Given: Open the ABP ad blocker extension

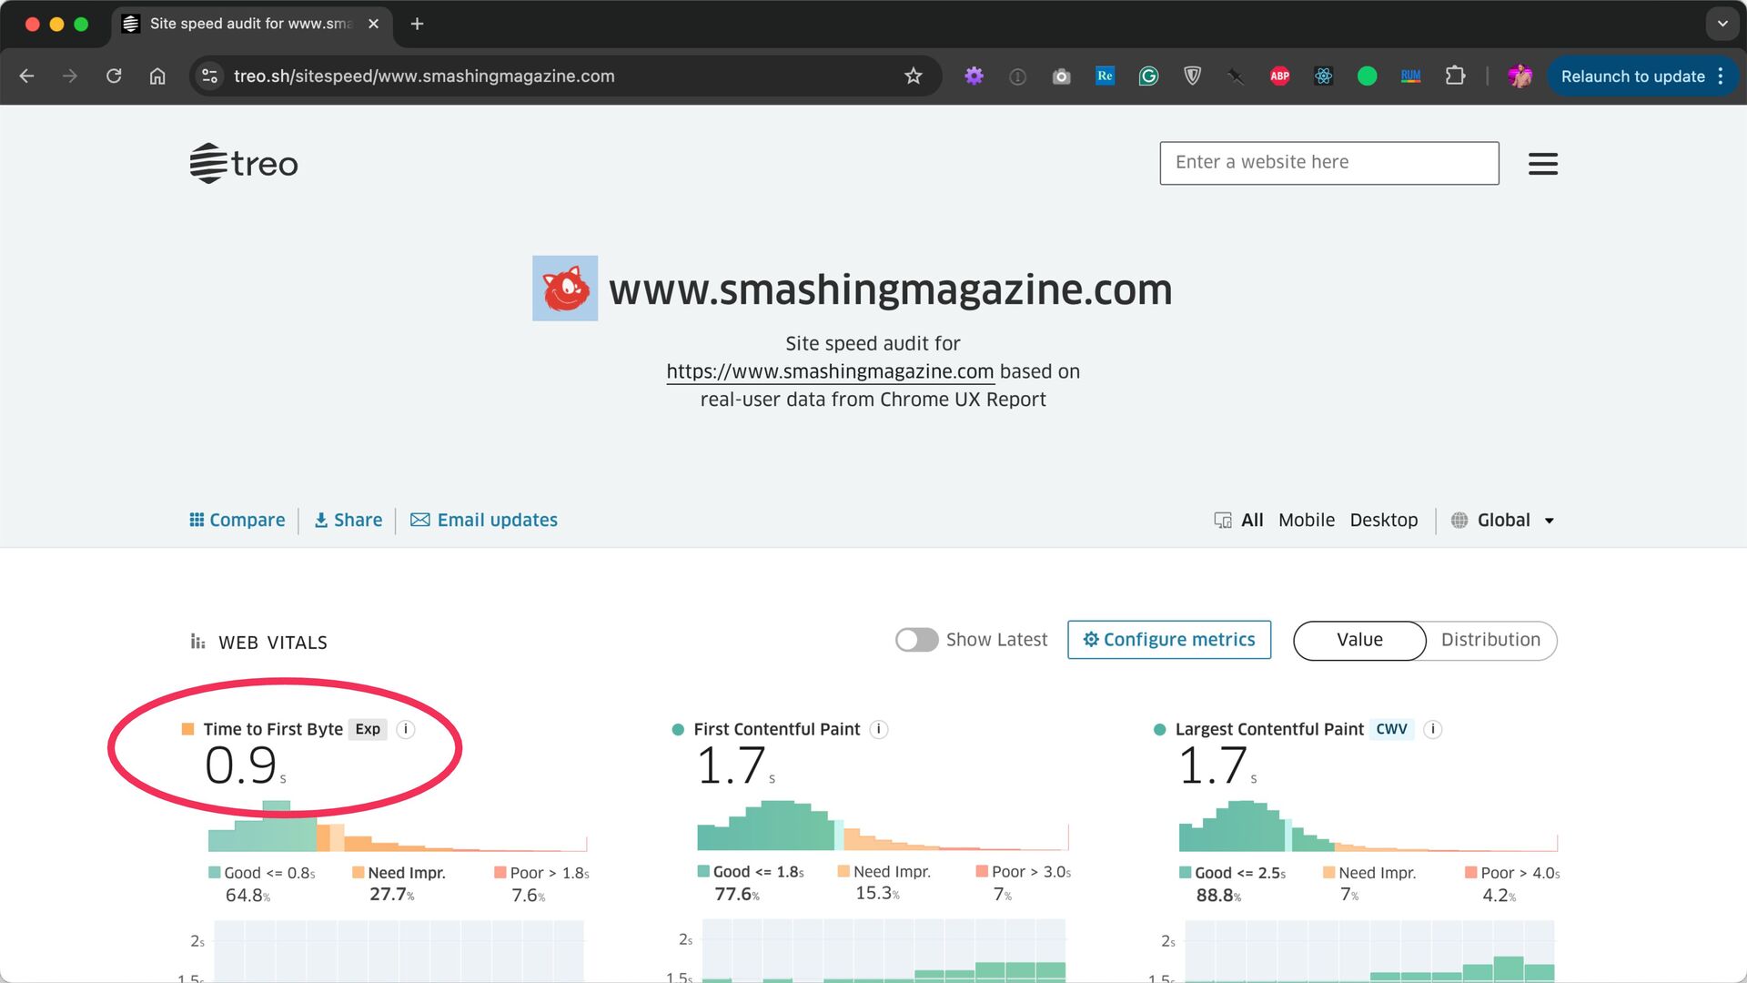Looking at the screenshot, I should tap(1279, 76).
